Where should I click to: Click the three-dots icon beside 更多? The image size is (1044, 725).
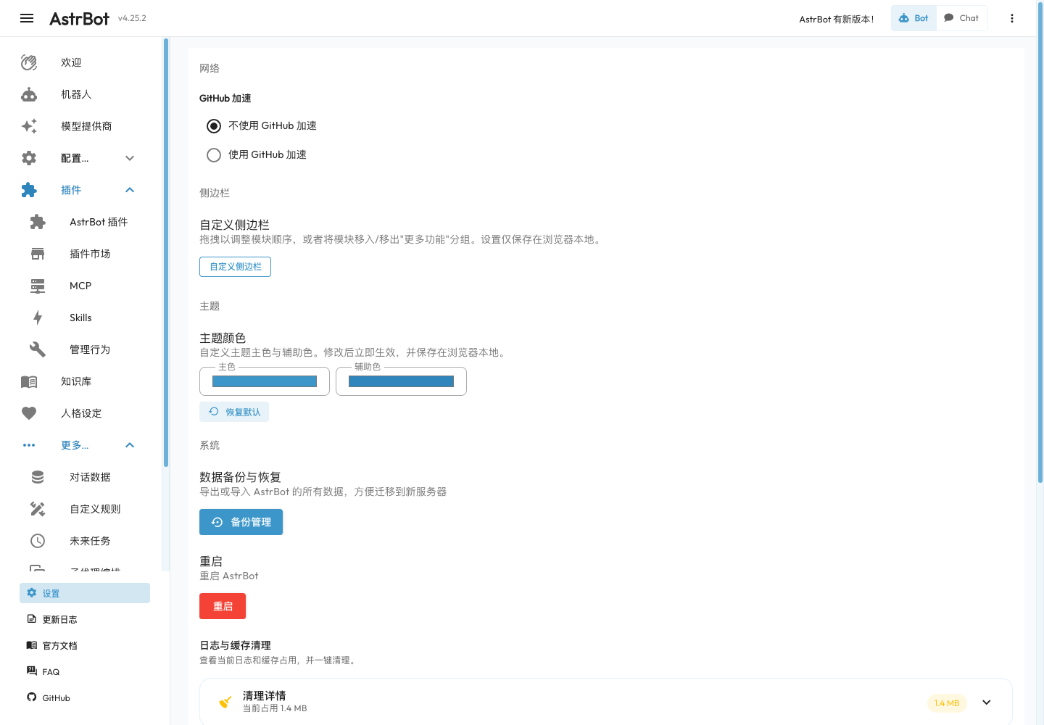[x=29, y=445]
